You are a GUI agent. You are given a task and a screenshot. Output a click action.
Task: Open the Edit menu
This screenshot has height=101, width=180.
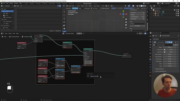click(7, 3)
